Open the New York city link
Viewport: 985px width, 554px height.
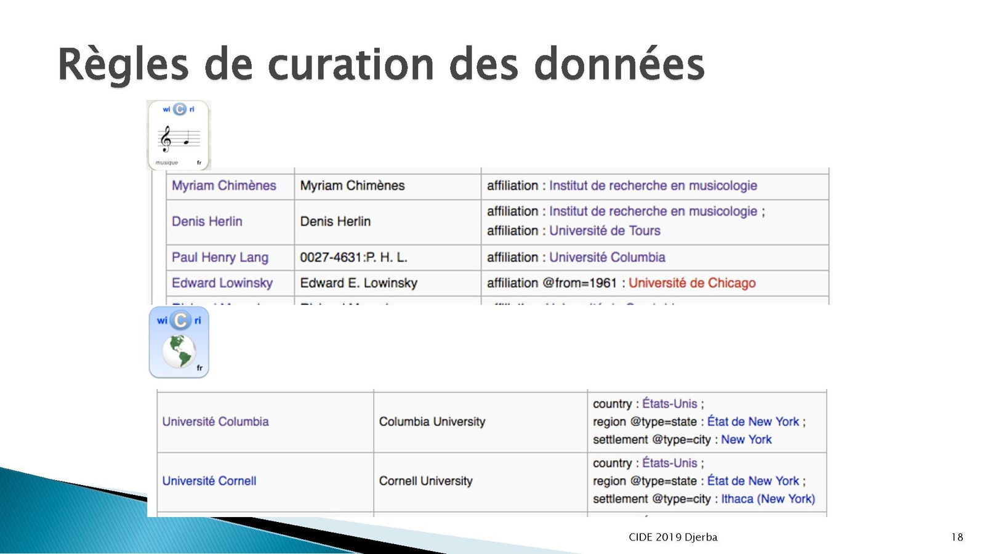pos(746,440)
